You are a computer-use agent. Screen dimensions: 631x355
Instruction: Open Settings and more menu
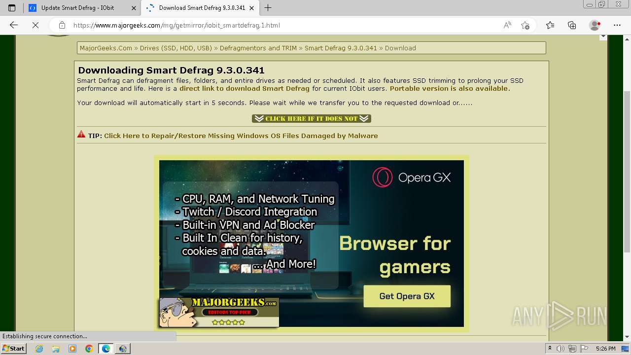coord(617,25)
